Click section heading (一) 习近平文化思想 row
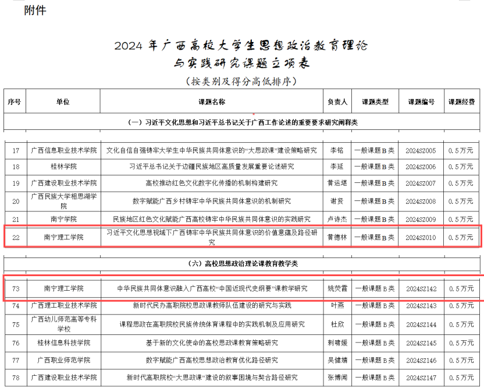 243,122
